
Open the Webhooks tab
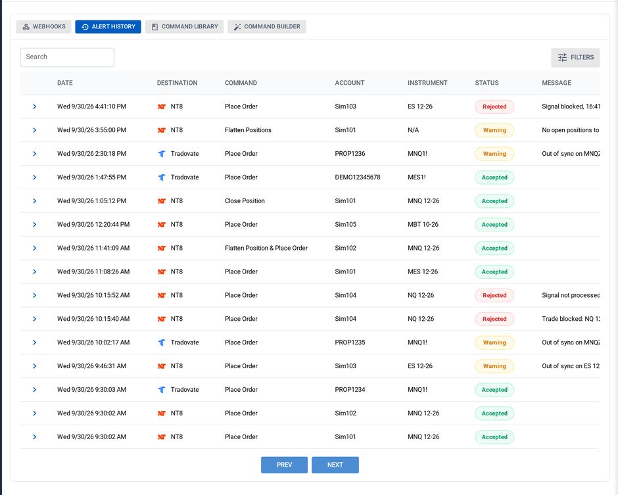[44, 27]
